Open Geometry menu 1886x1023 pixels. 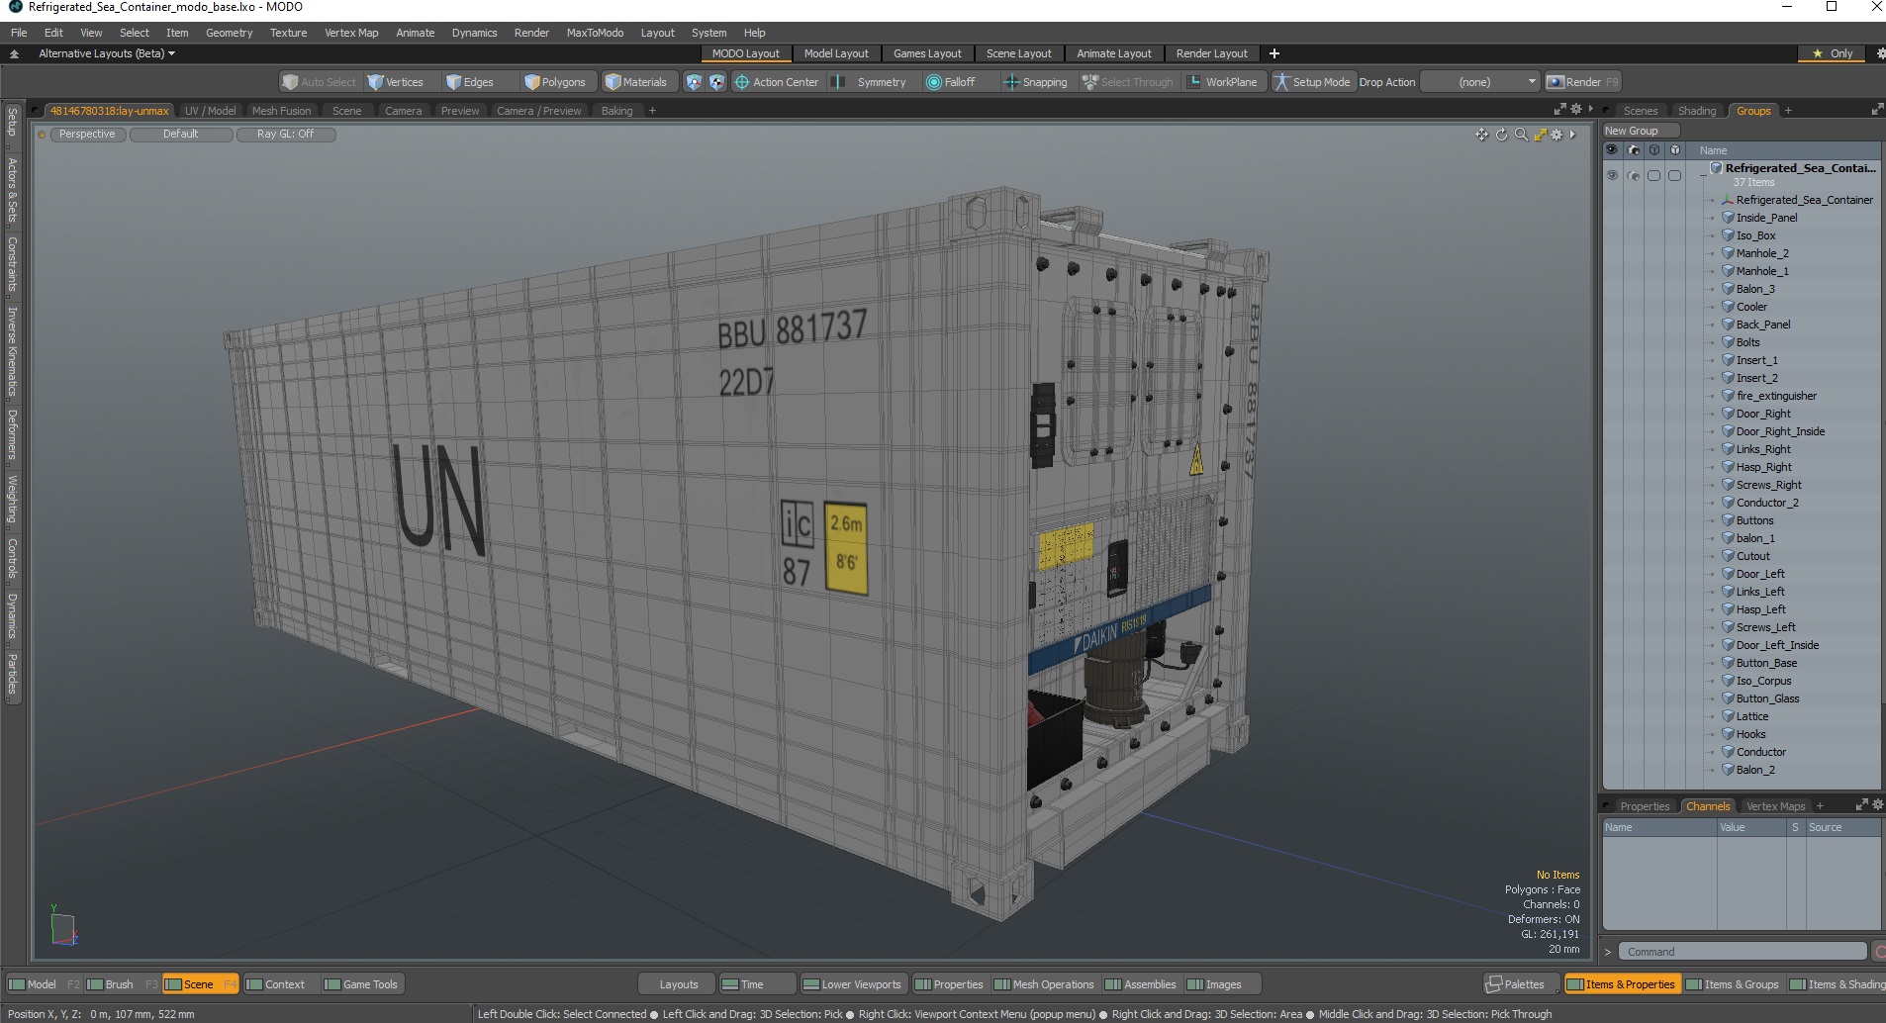click(x=229, y=33)
